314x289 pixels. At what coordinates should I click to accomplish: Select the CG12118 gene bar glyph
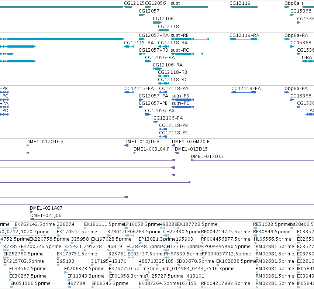click(163, 30)
